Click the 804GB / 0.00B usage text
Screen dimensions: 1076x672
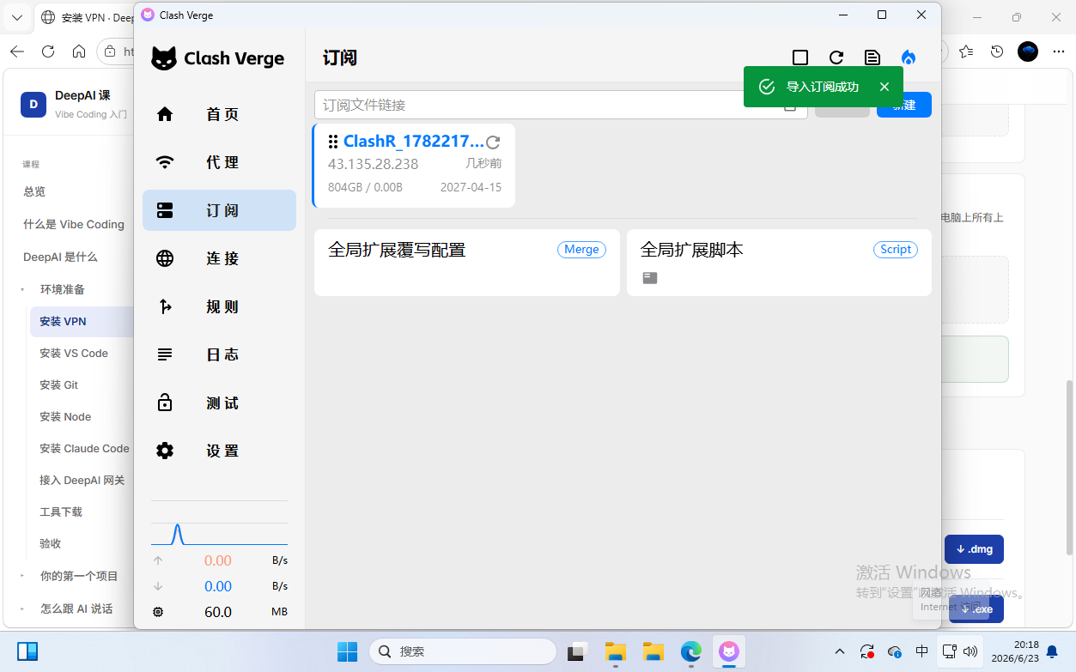pyautogui.click(x=365, y=187)
